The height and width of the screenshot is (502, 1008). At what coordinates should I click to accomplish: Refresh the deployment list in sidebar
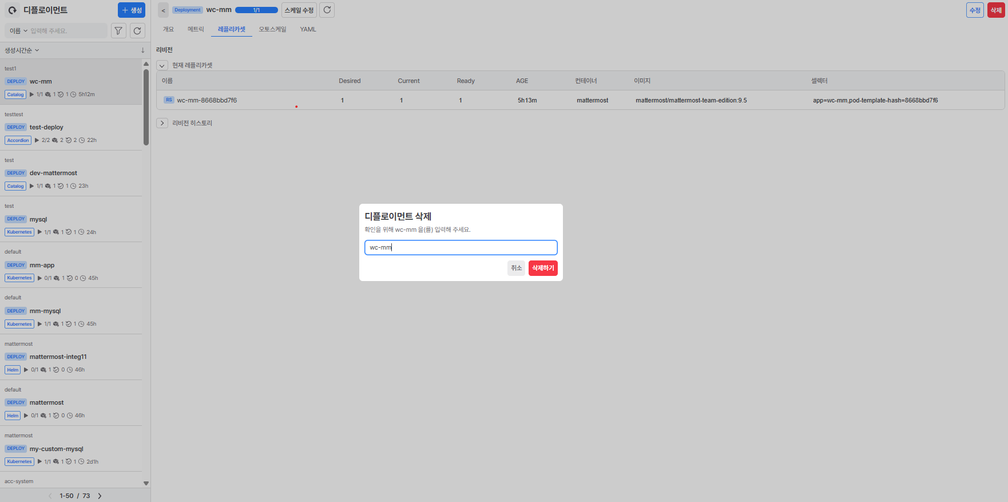pyautogui.click(x=137, y=31)
